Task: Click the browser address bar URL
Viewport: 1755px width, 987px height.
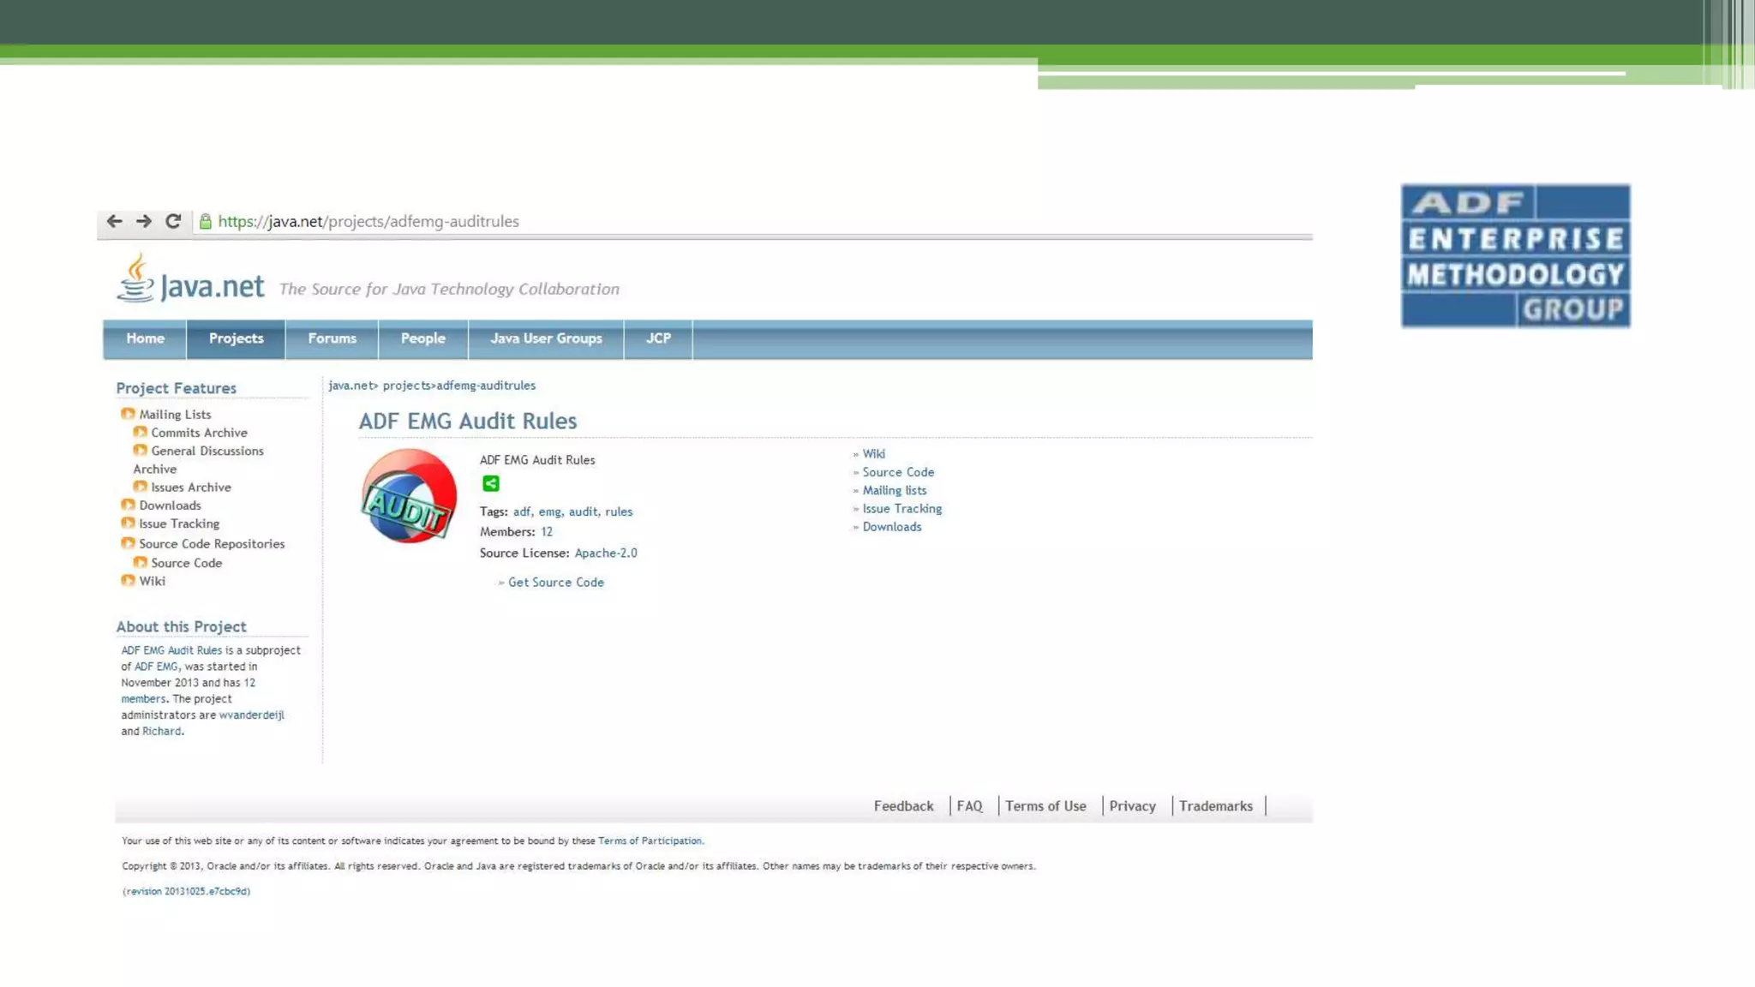Action: 368,221
